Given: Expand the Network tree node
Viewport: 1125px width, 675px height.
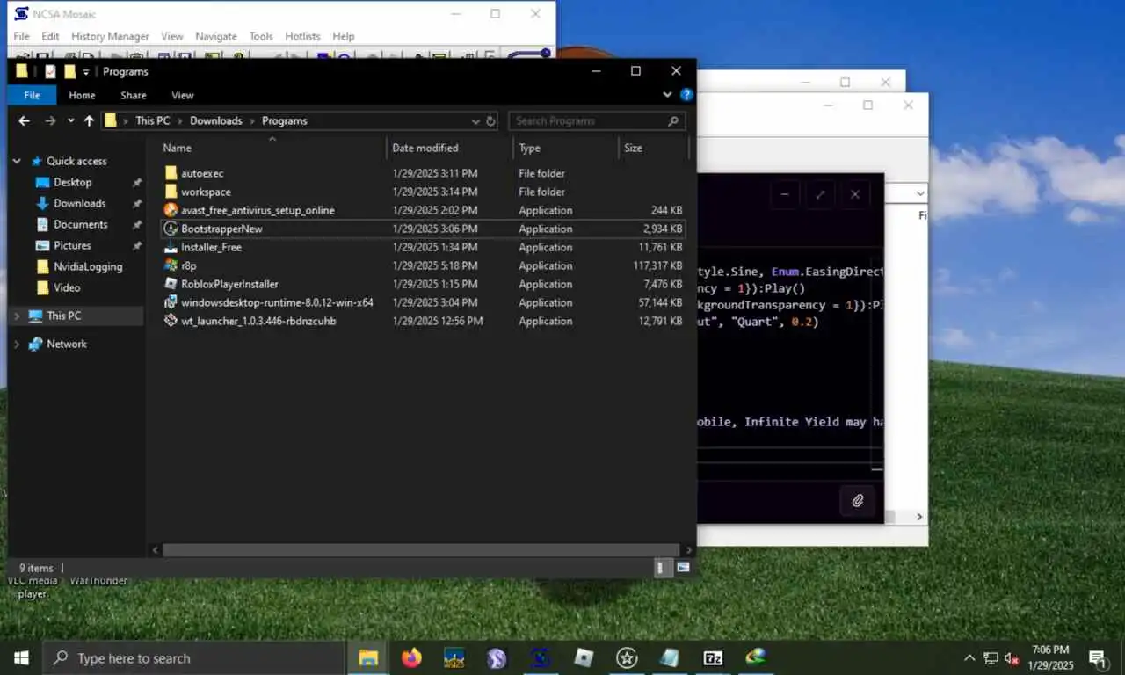Looking at the screenshot, I should click(17, 345).
